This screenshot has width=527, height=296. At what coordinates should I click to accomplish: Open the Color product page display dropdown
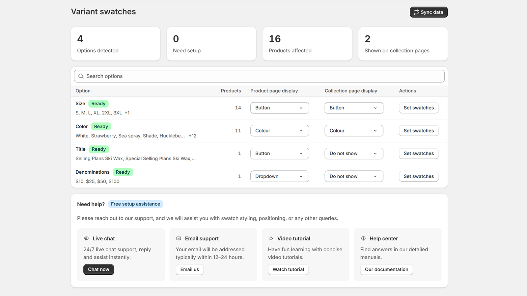(x=280, y=131)
